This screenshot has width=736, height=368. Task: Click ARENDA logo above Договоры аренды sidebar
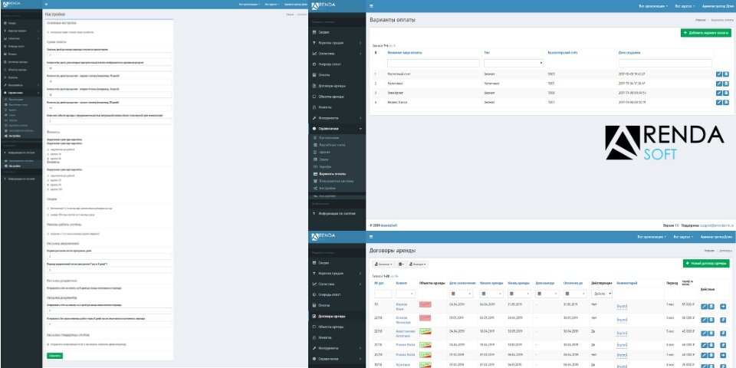[323, 236]
